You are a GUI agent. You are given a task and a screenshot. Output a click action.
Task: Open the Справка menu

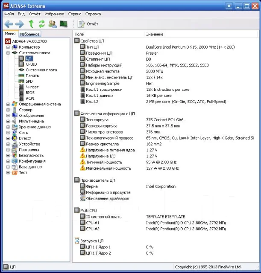93,14
